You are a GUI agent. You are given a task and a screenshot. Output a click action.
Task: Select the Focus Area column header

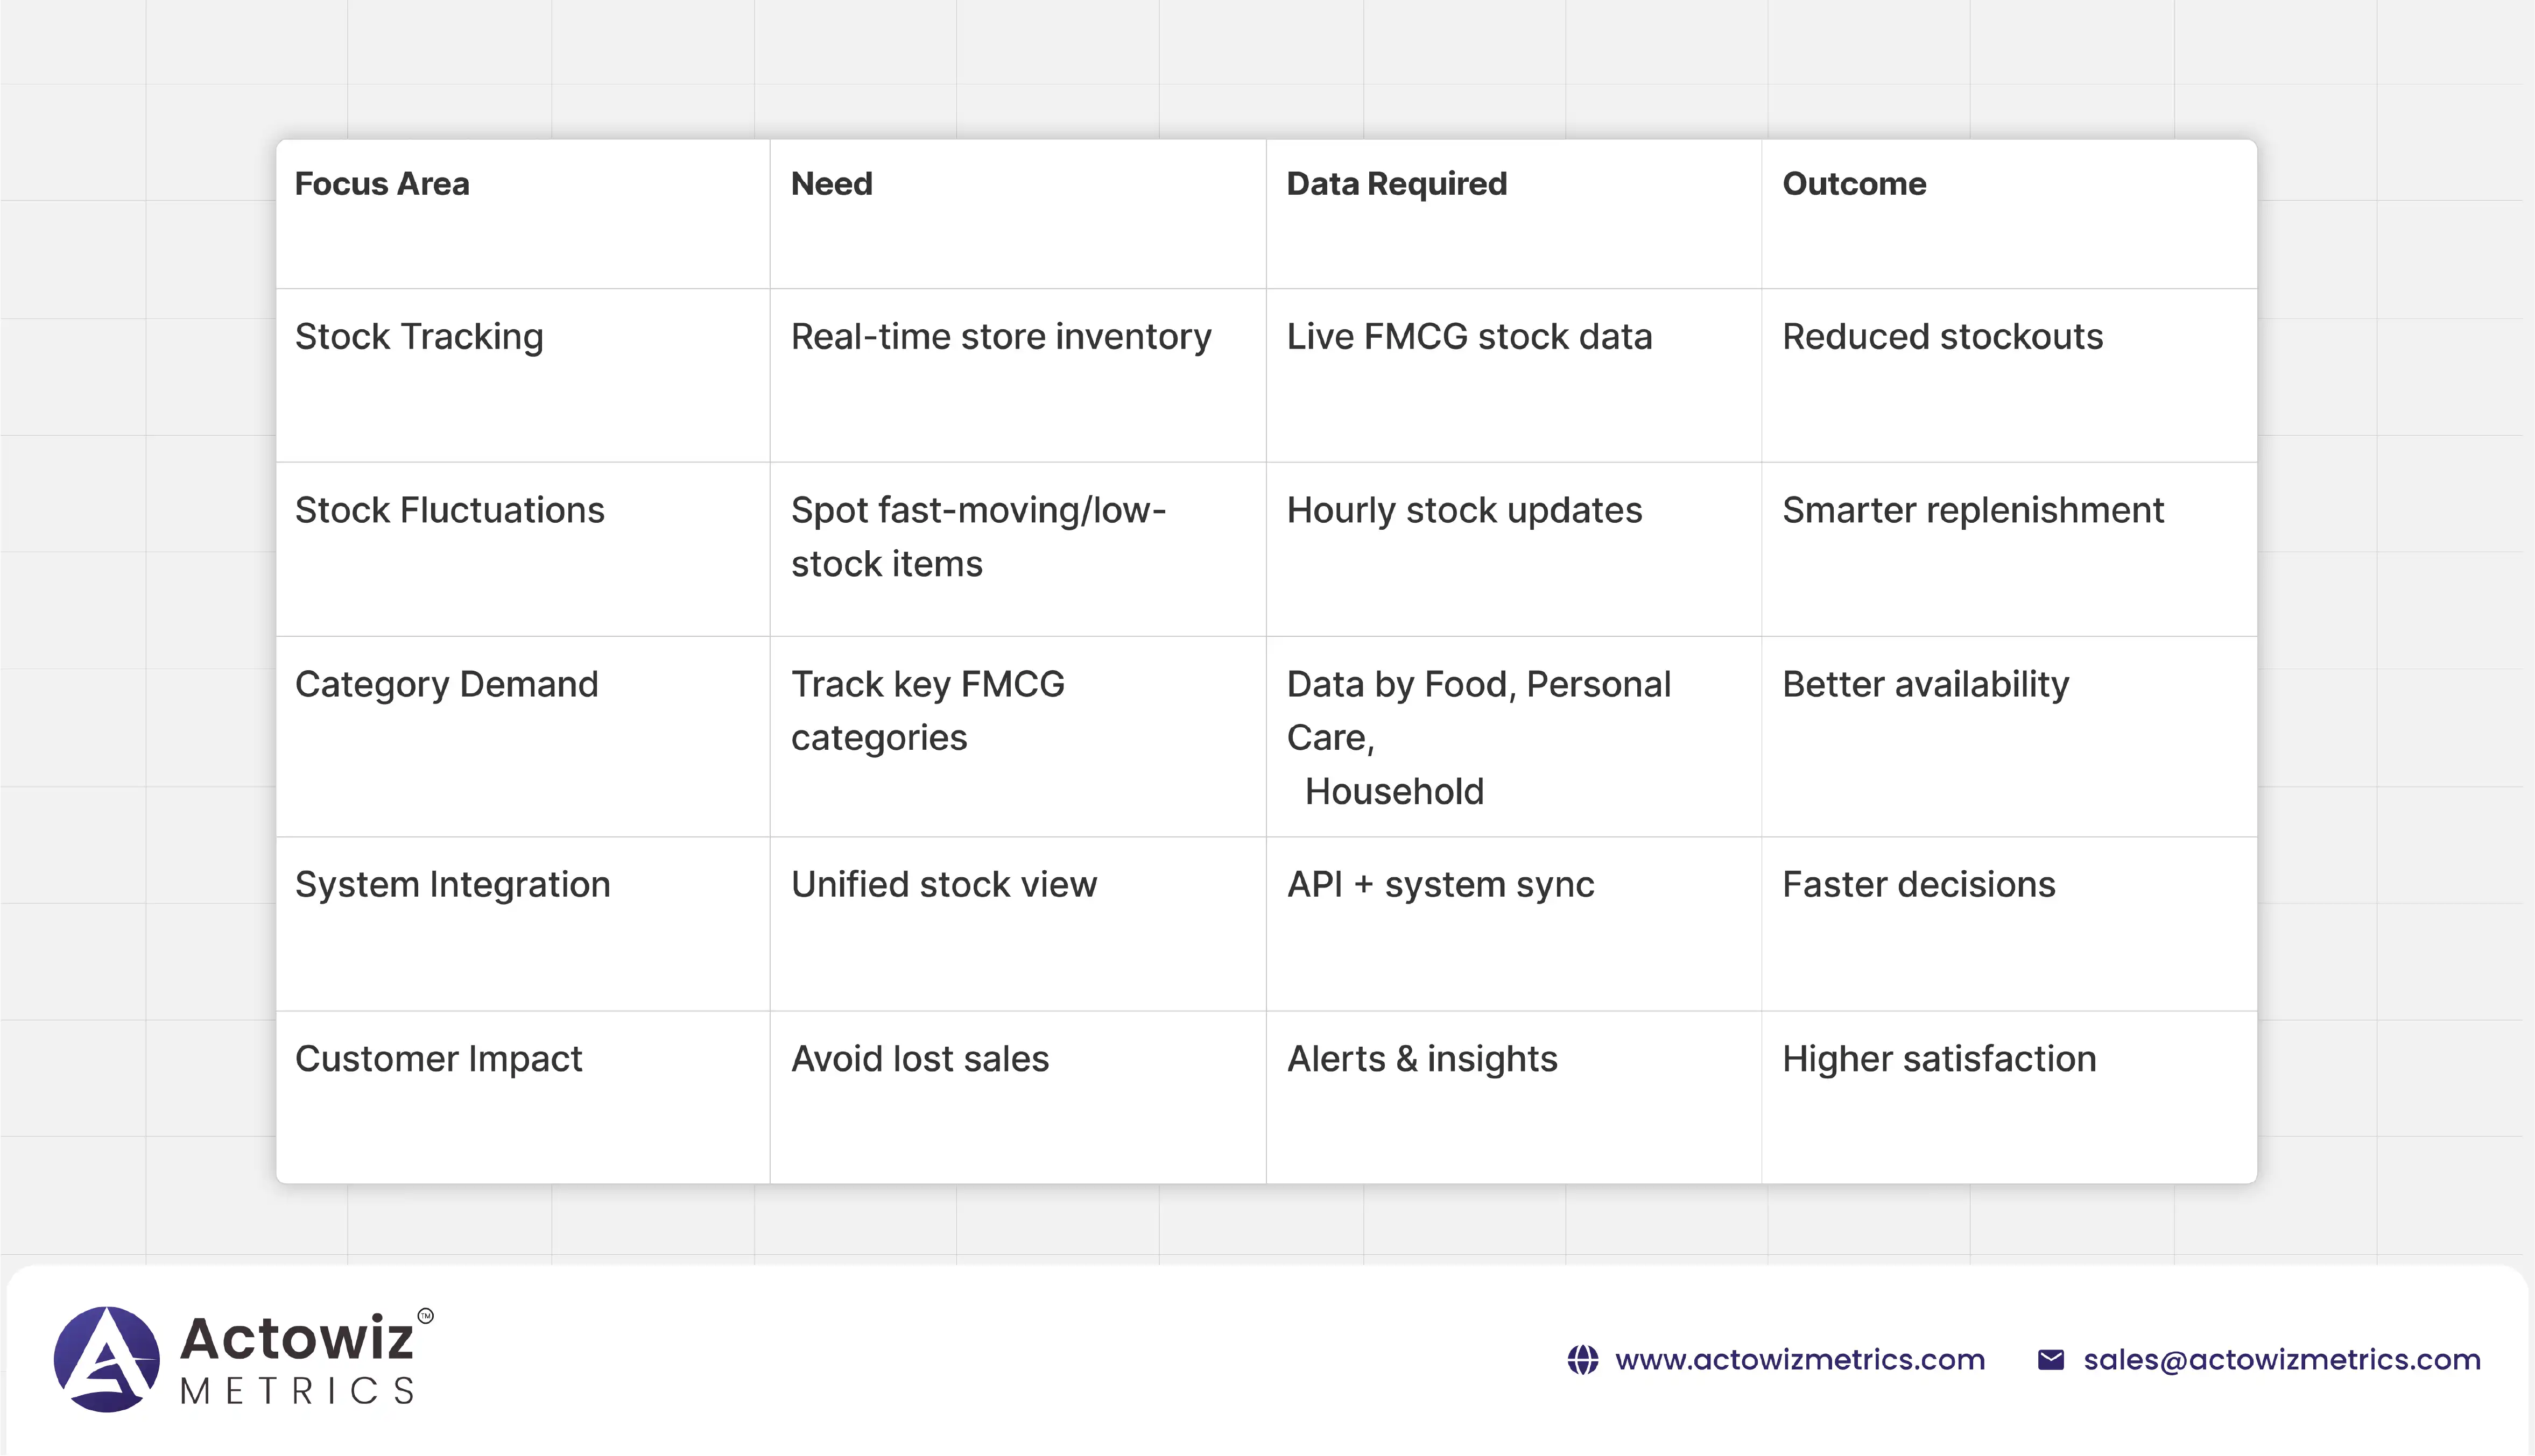(381, 184)
